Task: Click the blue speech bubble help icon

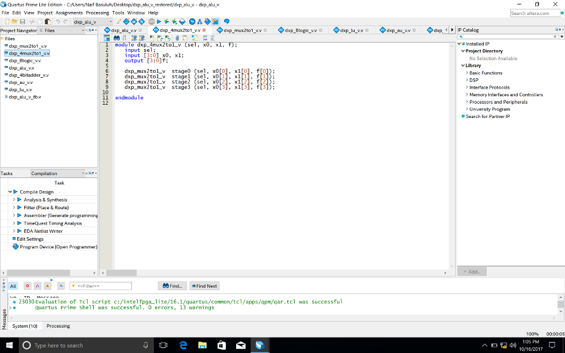Action: click(226, 22)
